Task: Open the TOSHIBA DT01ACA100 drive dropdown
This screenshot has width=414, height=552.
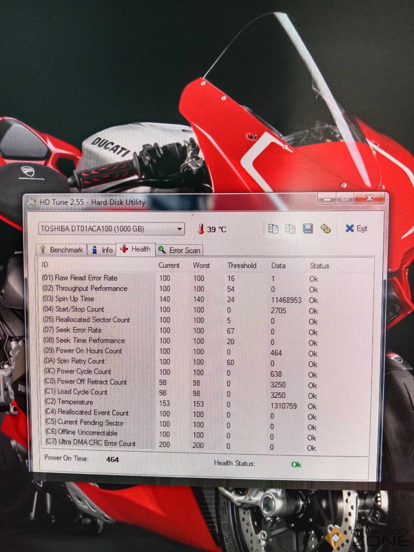Action: 111,229
